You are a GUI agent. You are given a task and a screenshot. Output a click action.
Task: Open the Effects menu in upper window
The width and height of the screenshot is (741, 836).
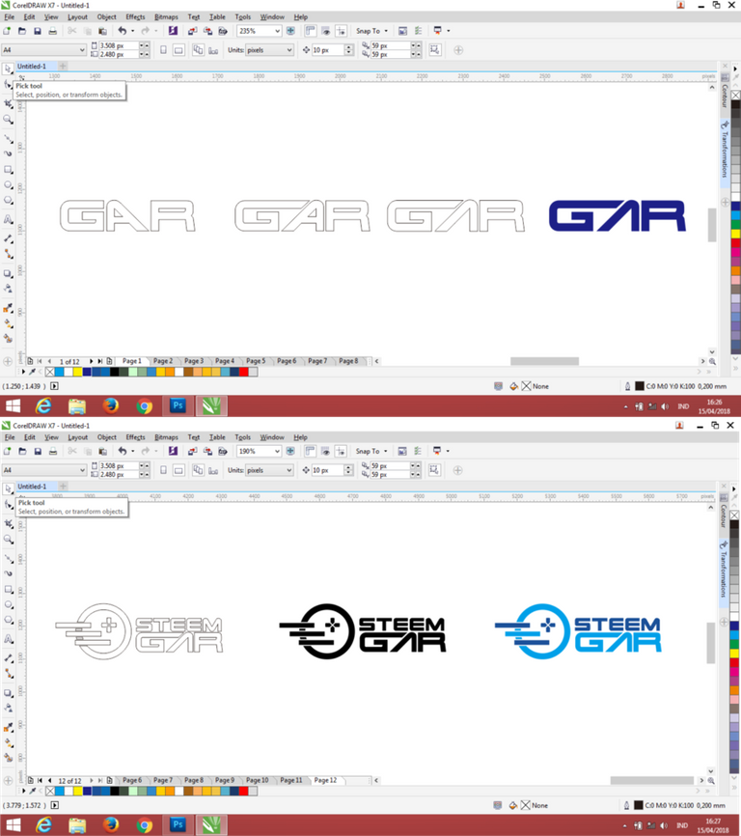(135, 17)
